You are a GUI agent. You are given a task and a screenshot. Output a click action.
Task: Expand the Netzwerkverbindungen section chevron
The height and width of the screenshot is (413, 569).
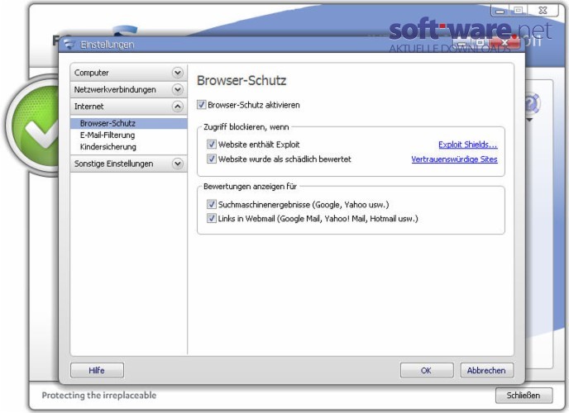pos(178,89)
